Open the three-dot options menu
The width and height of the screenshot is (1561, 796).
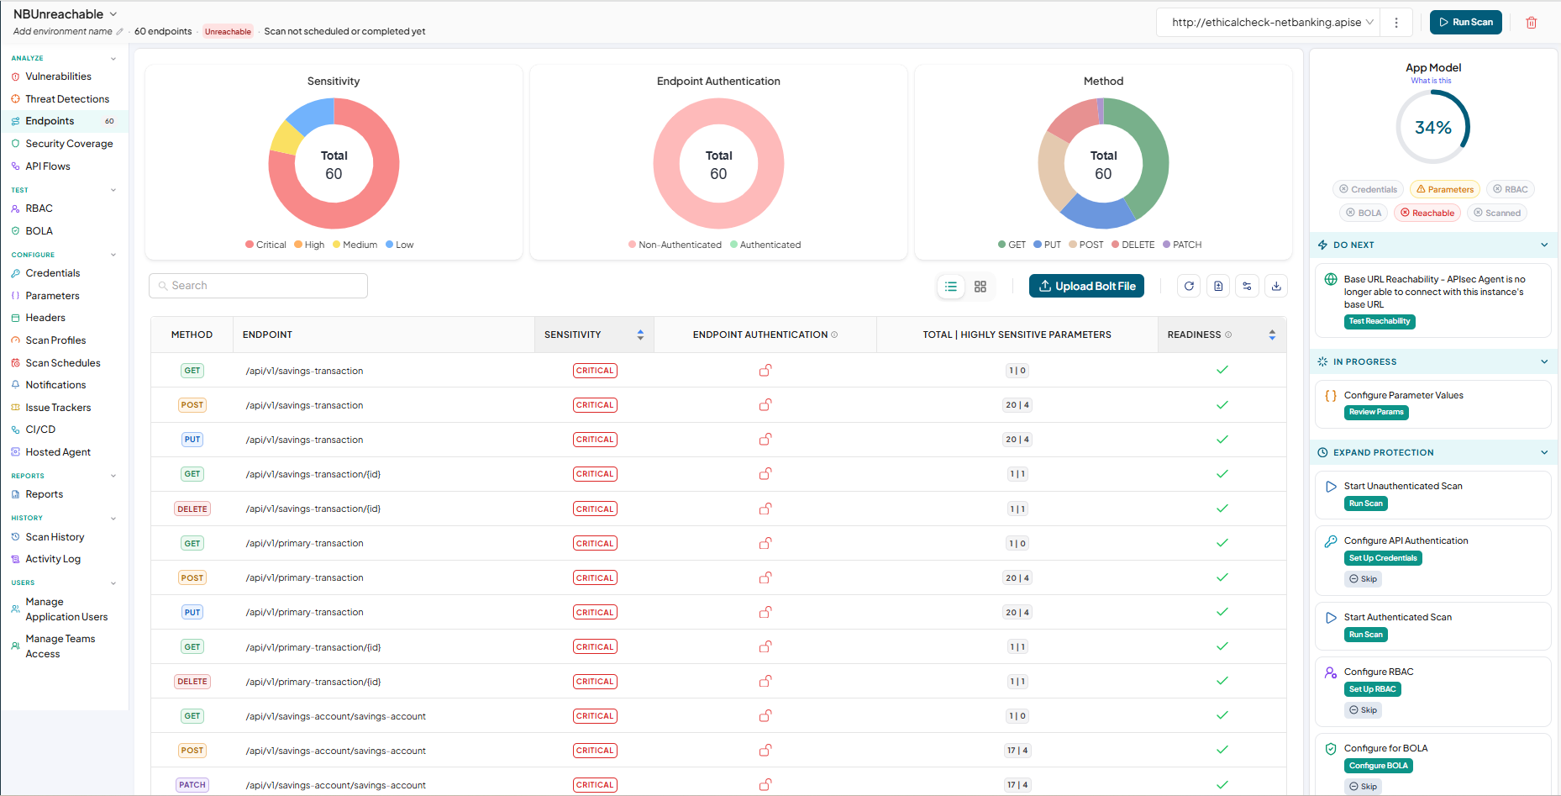pyautogui.click(x=1396, y=23)
